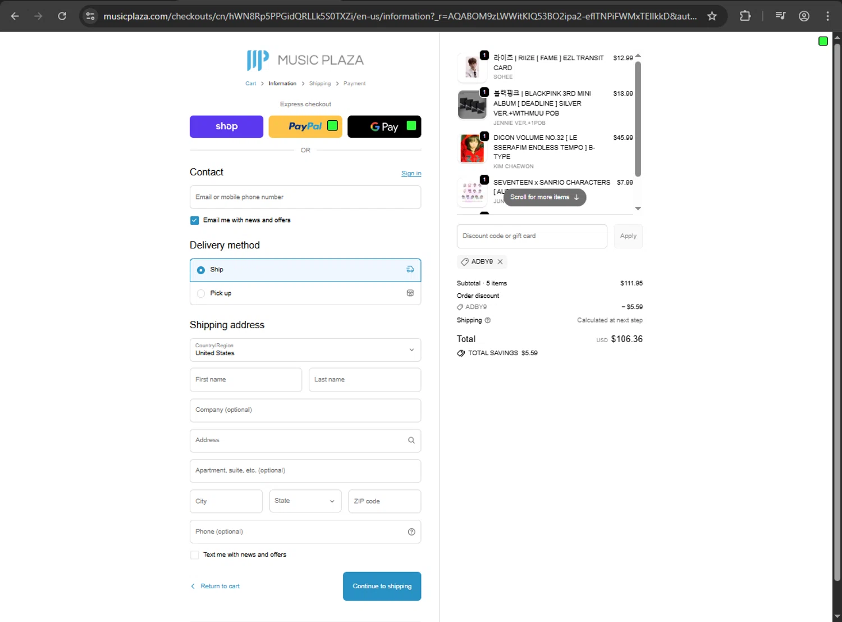Select the Ship delivery radio button
This screenshot has height=622, width=842.
pyautogui.click(x=201, y=270)
